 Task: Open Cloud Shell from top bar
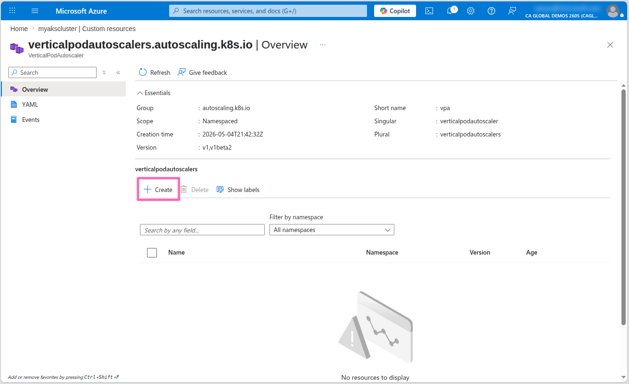click(x=429, y=11)
